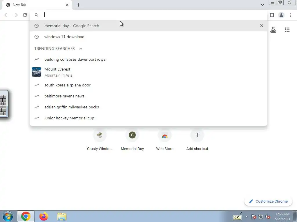Open the Chrome profile avatar
Image resolution: width=297 pixels, height=222 pixels.
coord(281,15)
